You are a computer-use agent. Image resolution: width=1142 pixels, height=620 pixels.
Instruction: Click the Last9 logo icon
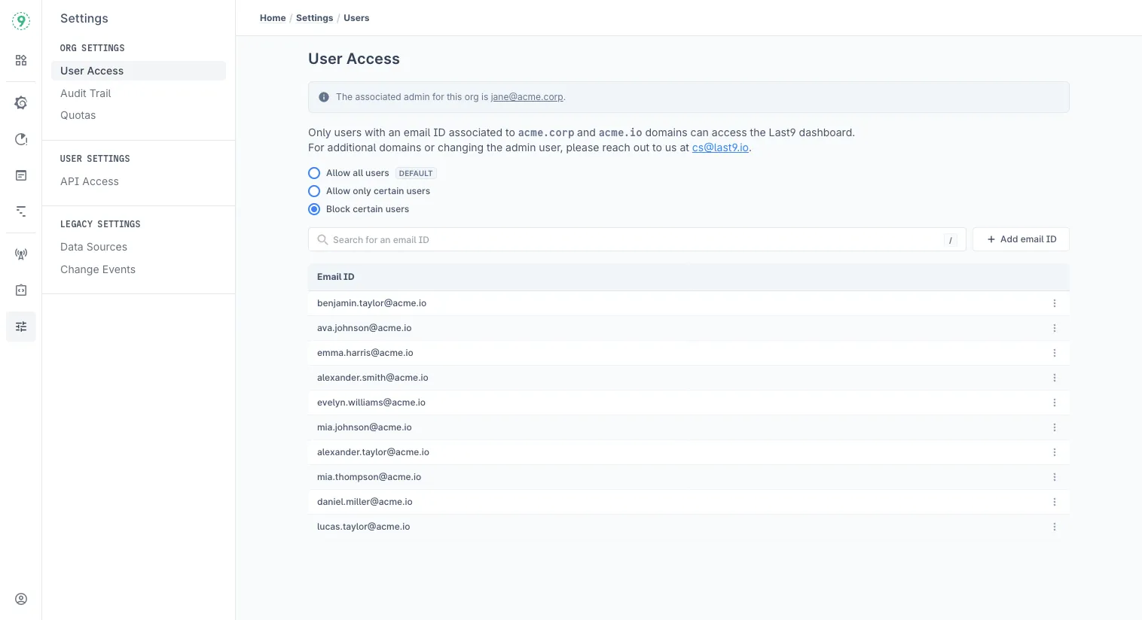(21, 21)
